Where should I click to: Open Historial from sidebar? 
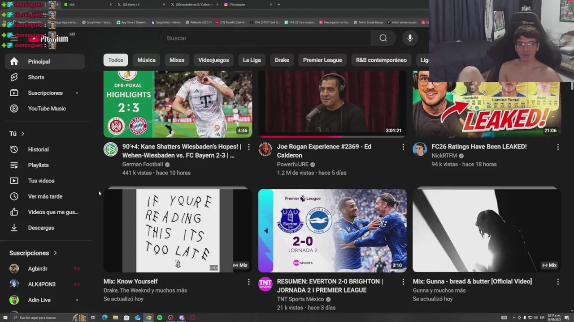click(x=44, y=149)
